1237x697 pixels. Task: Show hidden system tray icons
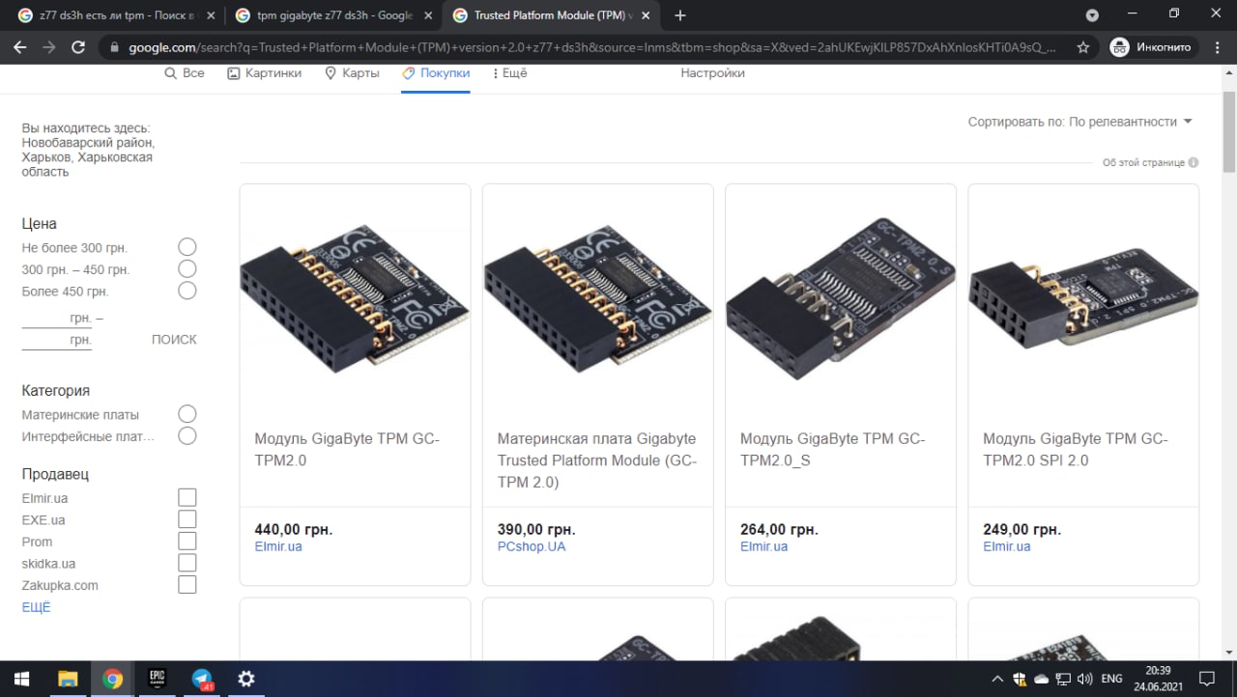point(998,679)
